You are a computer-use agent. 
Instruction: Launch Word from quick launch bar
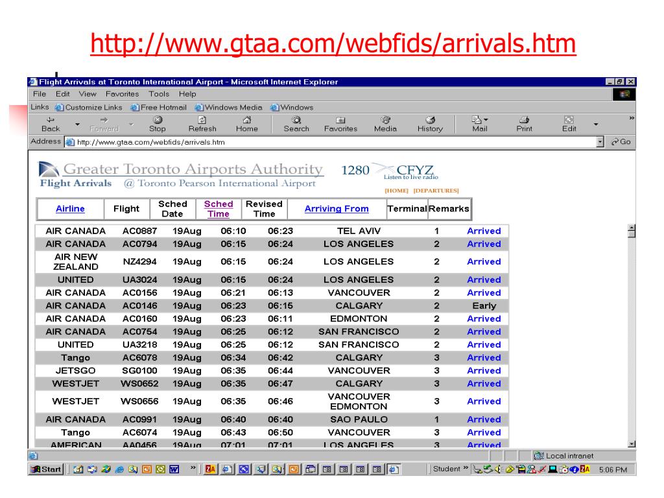click(174, 469)
